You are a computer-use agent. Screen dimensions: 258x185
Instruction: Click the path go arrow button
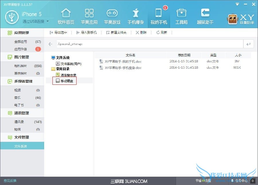coord(248,44)
